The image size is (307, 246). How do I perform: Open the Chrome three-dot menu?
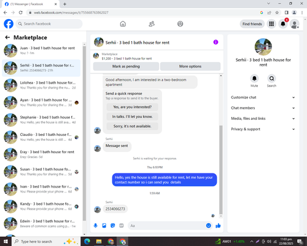[x=302, y=12]
